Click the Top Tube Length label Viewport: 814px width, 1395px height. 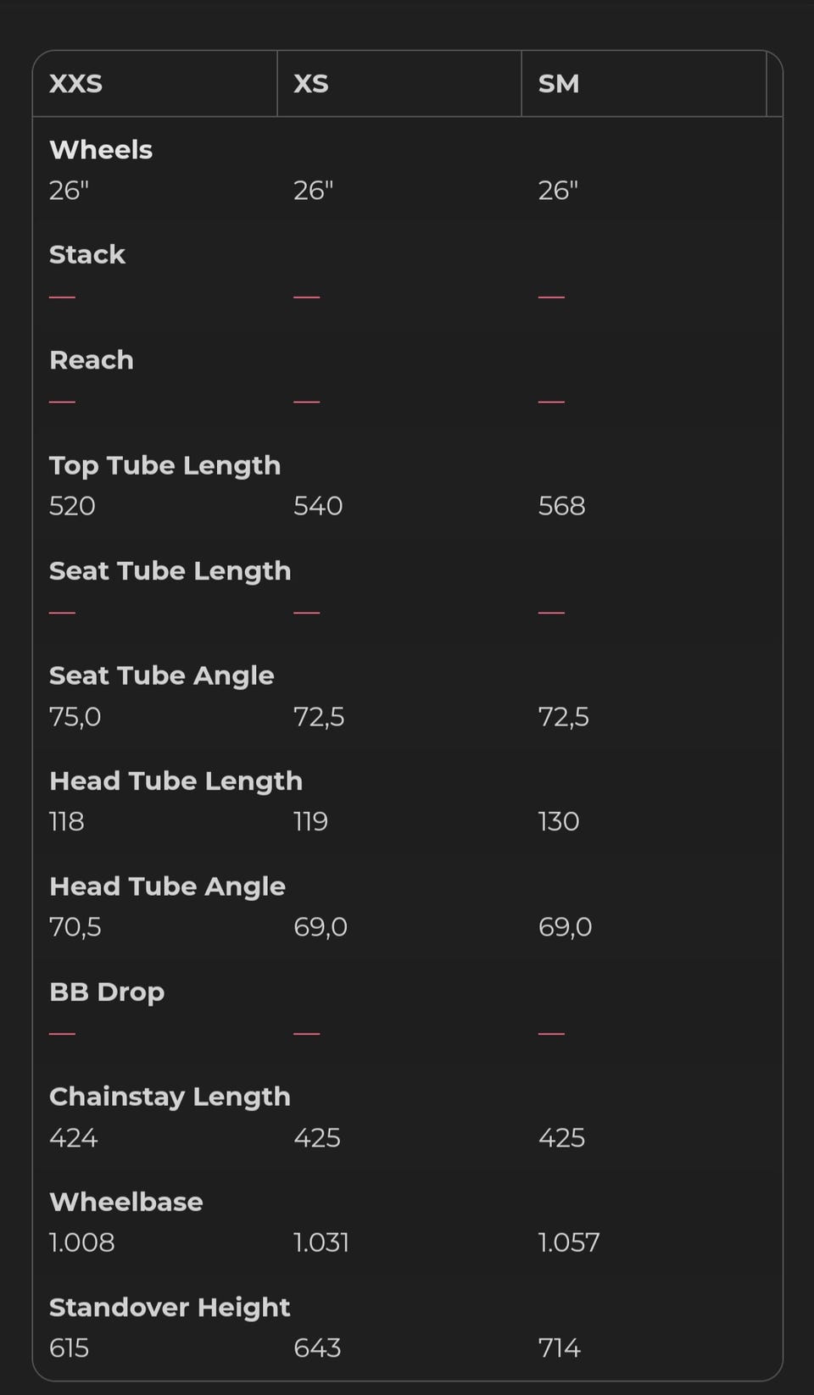pyautogui.click(x=164, y=465)
